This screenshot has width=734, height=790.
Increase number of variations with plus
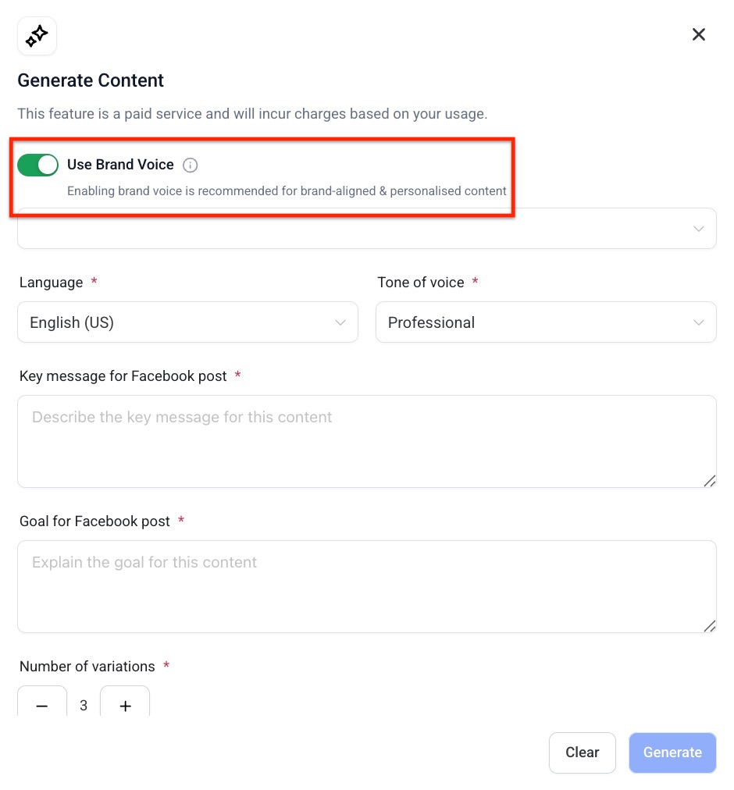pos(125,706)
